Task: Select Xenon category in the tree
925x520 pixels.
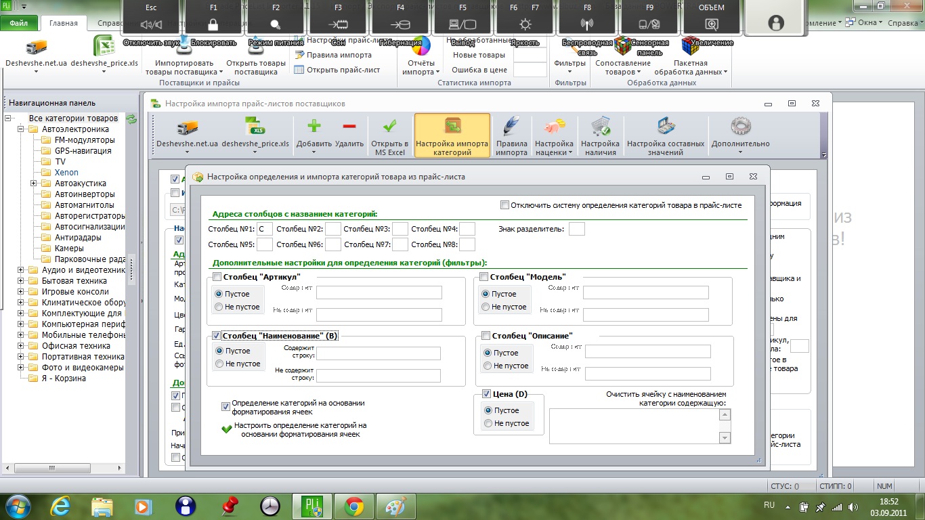Action: [x=66, y=173]
